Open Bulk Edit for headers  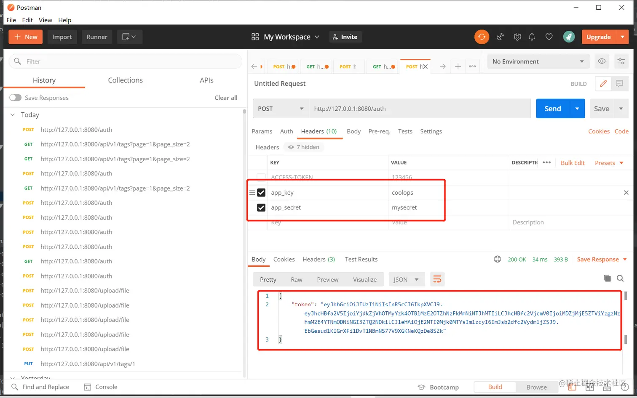[573, 163]
